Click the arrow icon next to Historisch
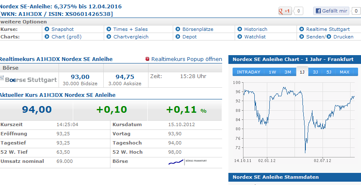The height and width of the screenshot is (185, 361). (239, 29)
